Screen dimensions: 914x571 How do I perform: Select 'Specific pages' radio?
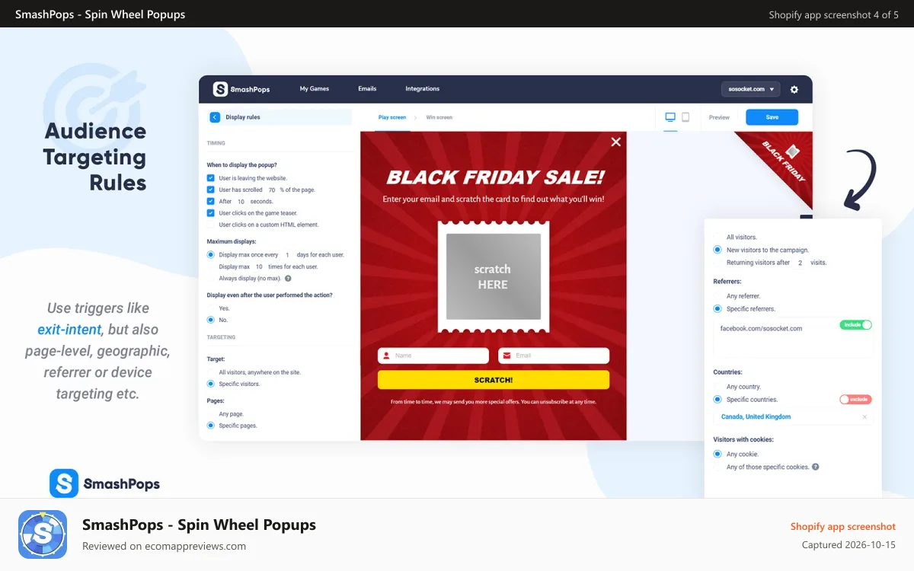[x=211, y=426]
